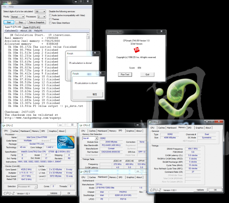229x203 pixels.
Task: Click the FSB:DRAM 5:6 value
Action: coord(193,152)
